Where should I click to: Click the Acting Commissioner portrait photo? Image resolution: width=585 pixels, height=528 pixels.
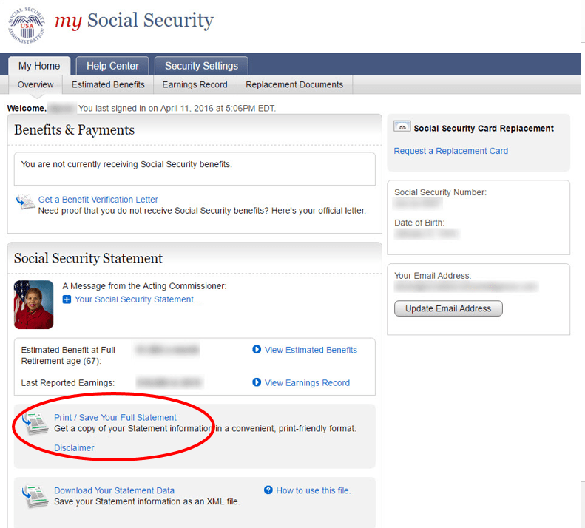click(x=33, y=305)
